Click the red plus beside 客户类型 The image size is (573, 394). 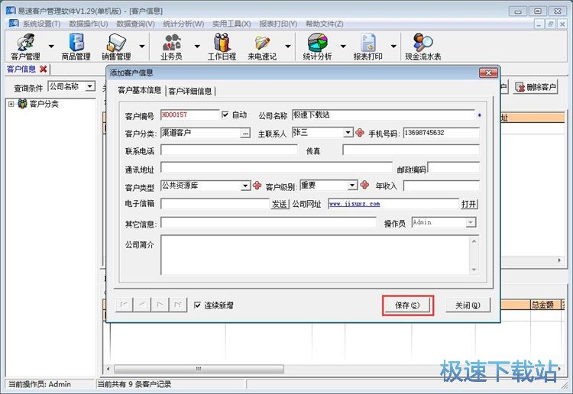257,186
